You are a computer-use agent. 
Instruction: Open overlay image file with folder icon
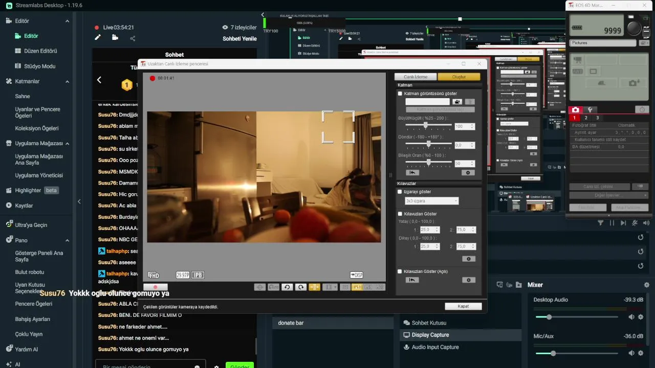[456, 102]
